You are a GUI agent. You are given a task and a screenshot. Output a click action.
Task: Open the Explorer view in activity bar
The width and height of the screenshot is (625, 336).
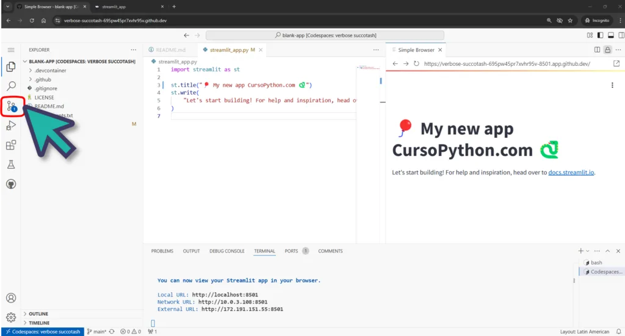tap(11, 66)
